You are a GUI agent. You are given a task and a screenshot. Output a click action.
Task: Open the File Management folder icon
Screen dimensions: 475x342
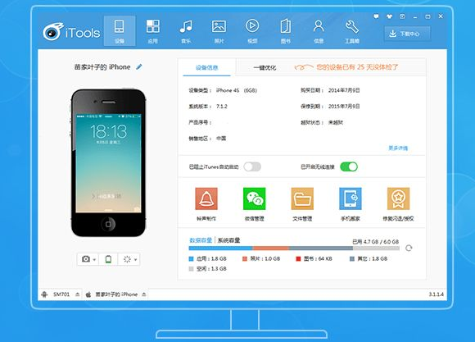coord(302,198)
